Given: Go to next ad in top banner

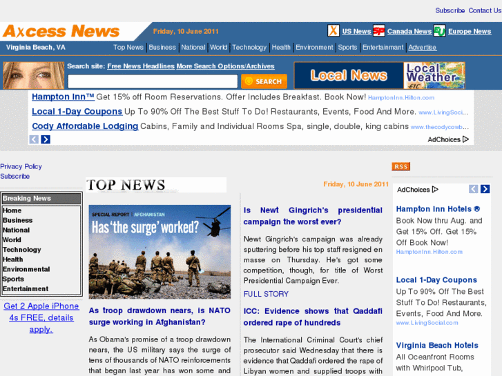Looking at the screenshot, I should coord(46,139).
